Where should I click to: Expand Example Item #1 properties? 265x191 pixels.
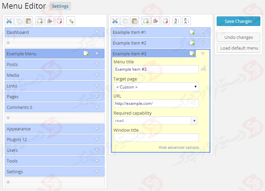[203, 32]
